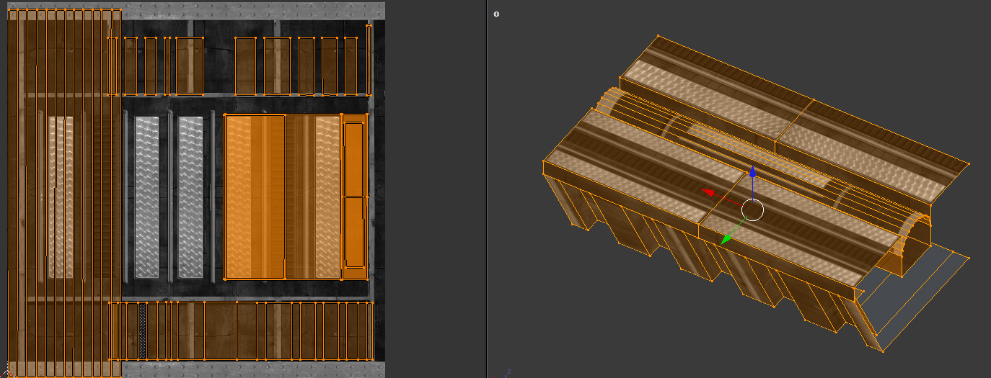The image size is (991, 378).
Task: Click the lower rectangle of the narrow right UV island
Action: [353, 232]
